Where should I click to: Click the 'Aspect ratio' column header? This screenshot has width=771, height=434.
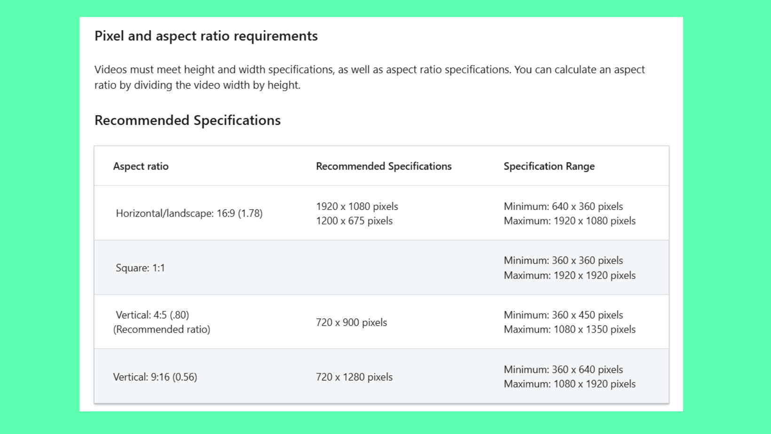point(141,166)
